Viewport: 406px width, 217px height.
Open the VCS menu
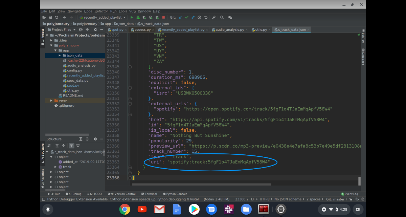pos(132,11)
